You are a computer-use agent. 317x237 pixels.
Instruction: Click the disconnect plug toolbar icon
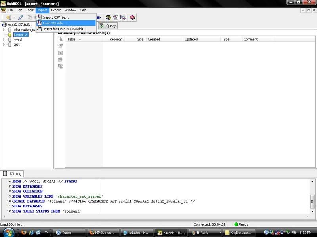21,17
